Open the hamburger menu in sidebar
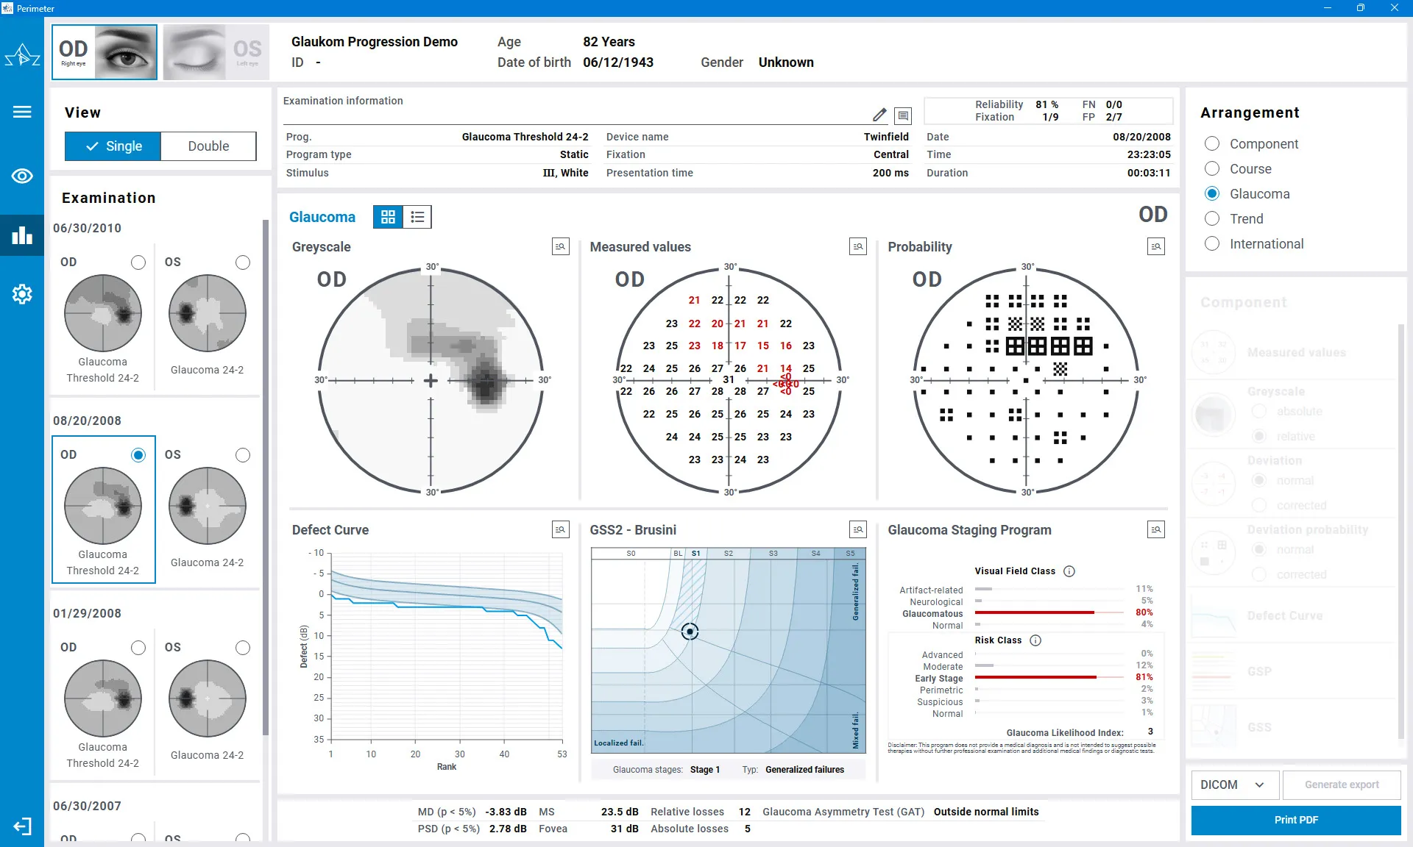 click(22, 112)
